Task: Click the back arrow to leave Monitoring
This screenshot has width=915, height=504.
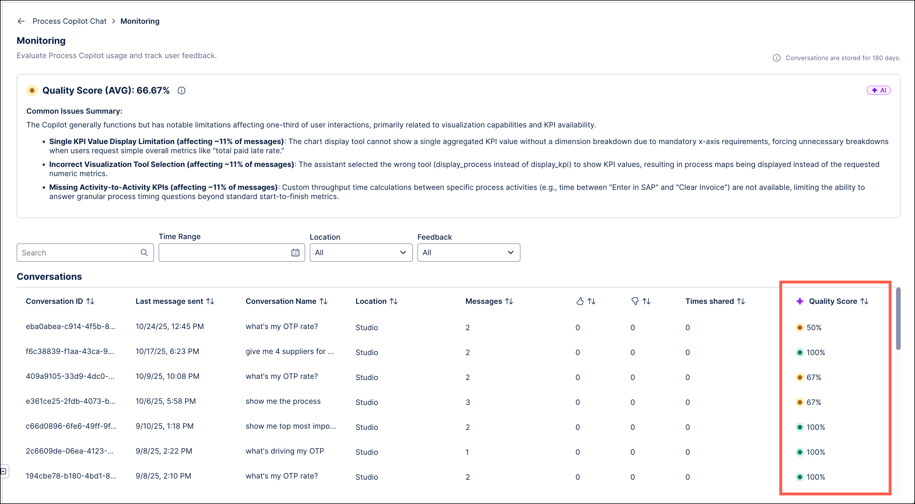Action: [x=21, y=21]
